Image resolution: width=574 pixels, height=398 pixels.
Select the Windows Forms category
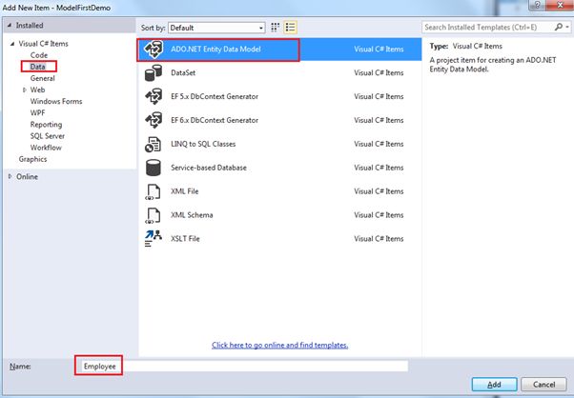point(56,101)
